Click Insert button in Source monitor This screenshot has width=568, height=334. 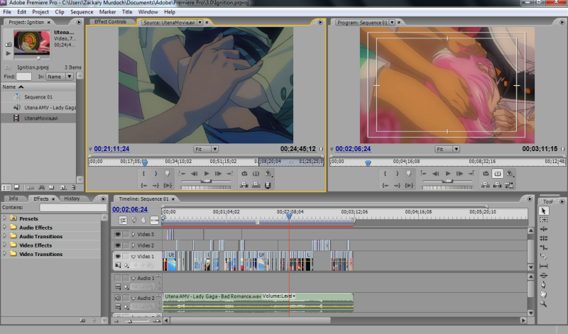coord(244,185)
